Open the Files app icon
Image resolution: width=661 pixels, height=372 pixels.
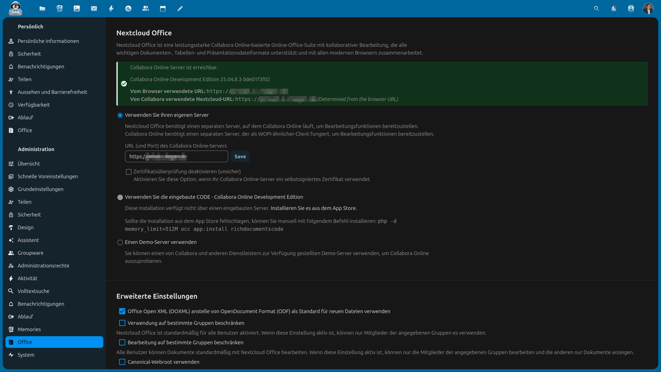point(42,9)
